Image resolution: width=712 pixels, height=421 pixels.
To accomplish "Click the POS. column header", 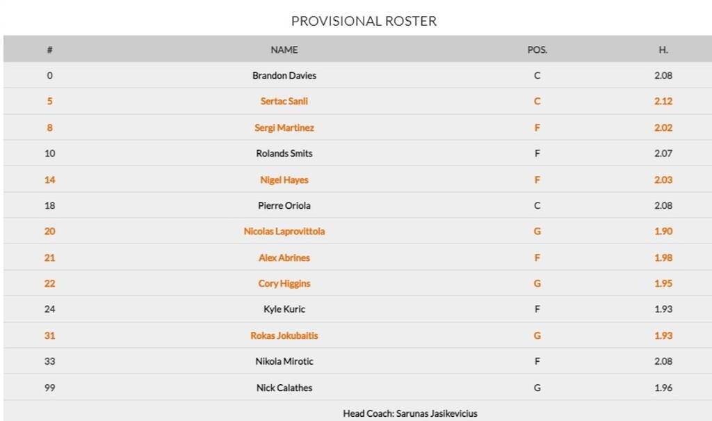I will click(x=537, y=49).
